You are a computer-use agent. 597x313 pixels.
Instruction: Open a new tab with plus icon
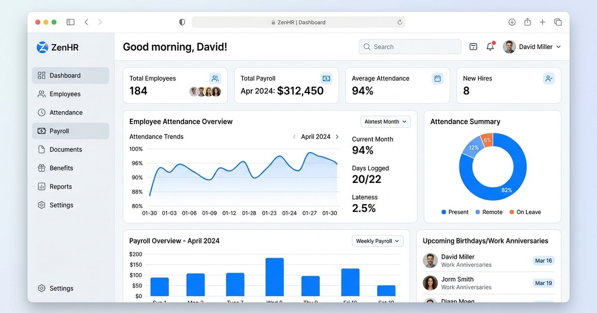(x=543, y=22)
